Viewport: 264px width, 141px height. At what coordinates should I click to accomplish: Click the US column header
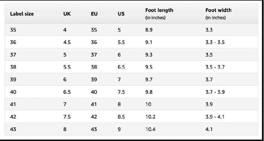(x=121, y=14)
